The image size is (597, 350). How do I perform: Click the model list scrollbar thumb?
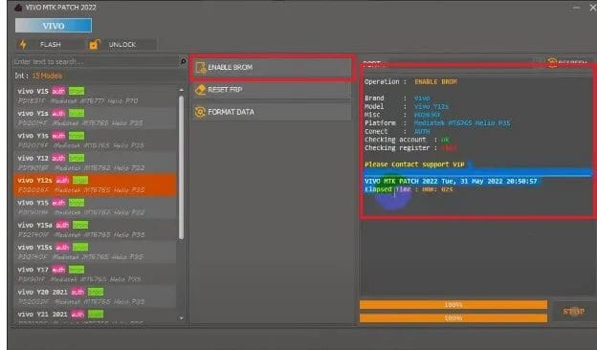181,167
